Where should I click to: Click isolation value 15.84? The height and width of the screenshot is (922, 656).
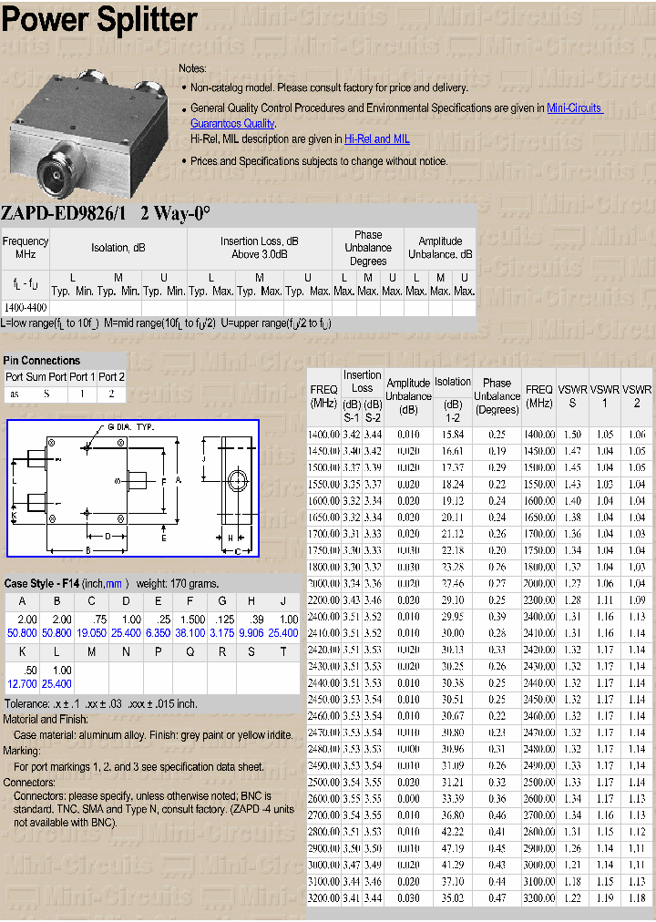coord(453,435)
